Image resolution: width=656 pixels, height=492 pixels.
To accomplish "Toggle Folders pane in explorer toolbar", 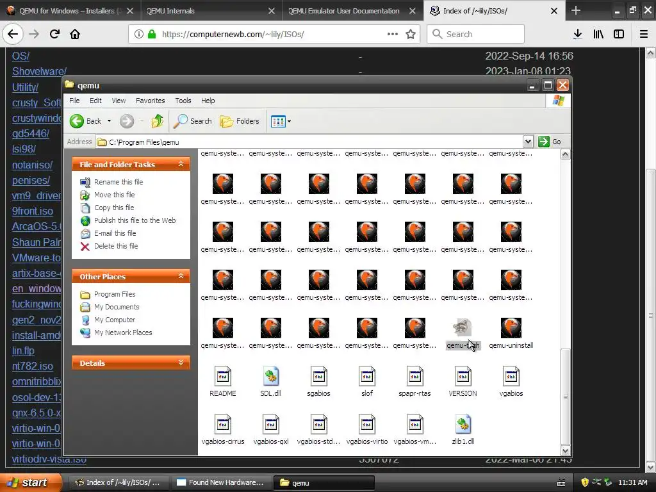I will tap(240, 121).
